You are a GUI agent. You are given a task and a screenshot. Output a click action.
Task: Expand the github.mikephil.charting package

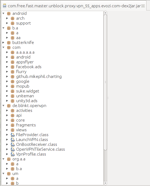click(x=7, y=77)
